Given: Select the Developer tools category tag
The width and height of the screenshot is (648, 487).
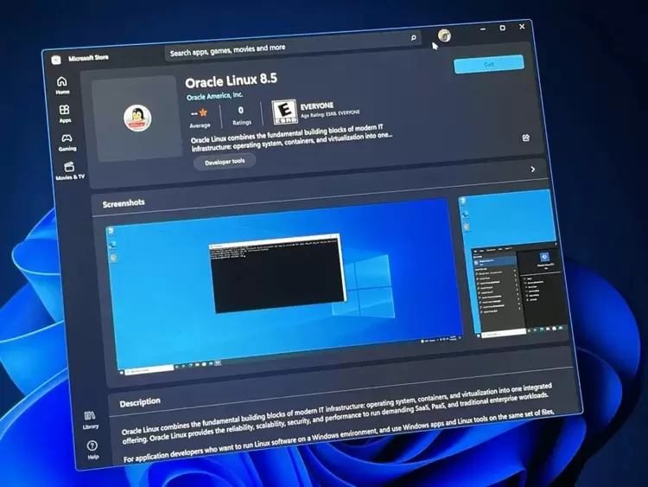Looking at the screenshot, I should [225, 162].
